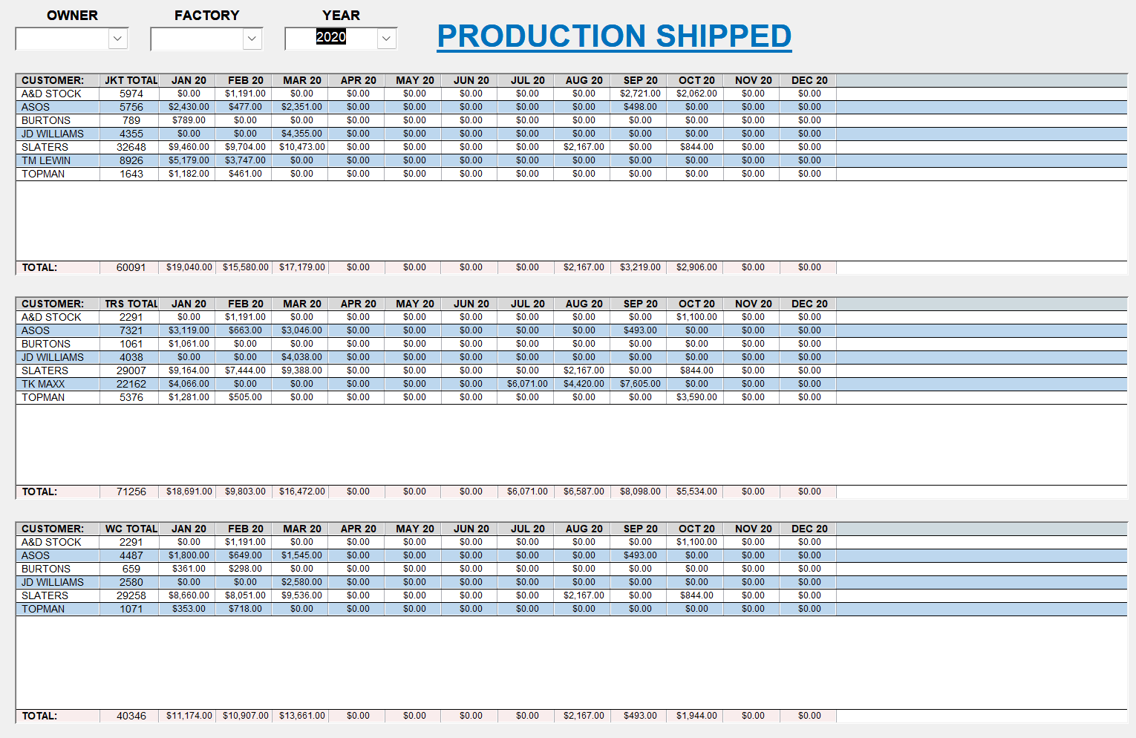
Task: Click TM LEWIN customer row
Action: (46, 160)
